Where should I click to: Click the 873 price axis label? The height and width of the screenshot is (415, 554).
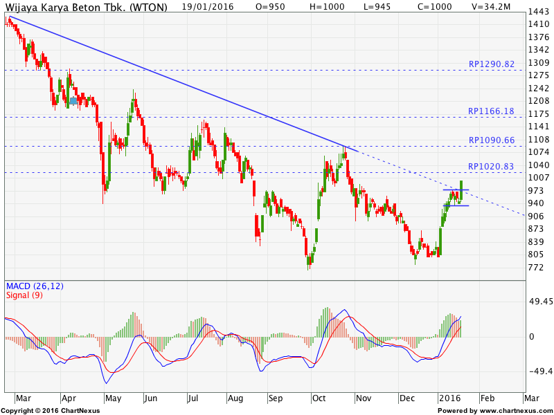[x=535, y=229]
